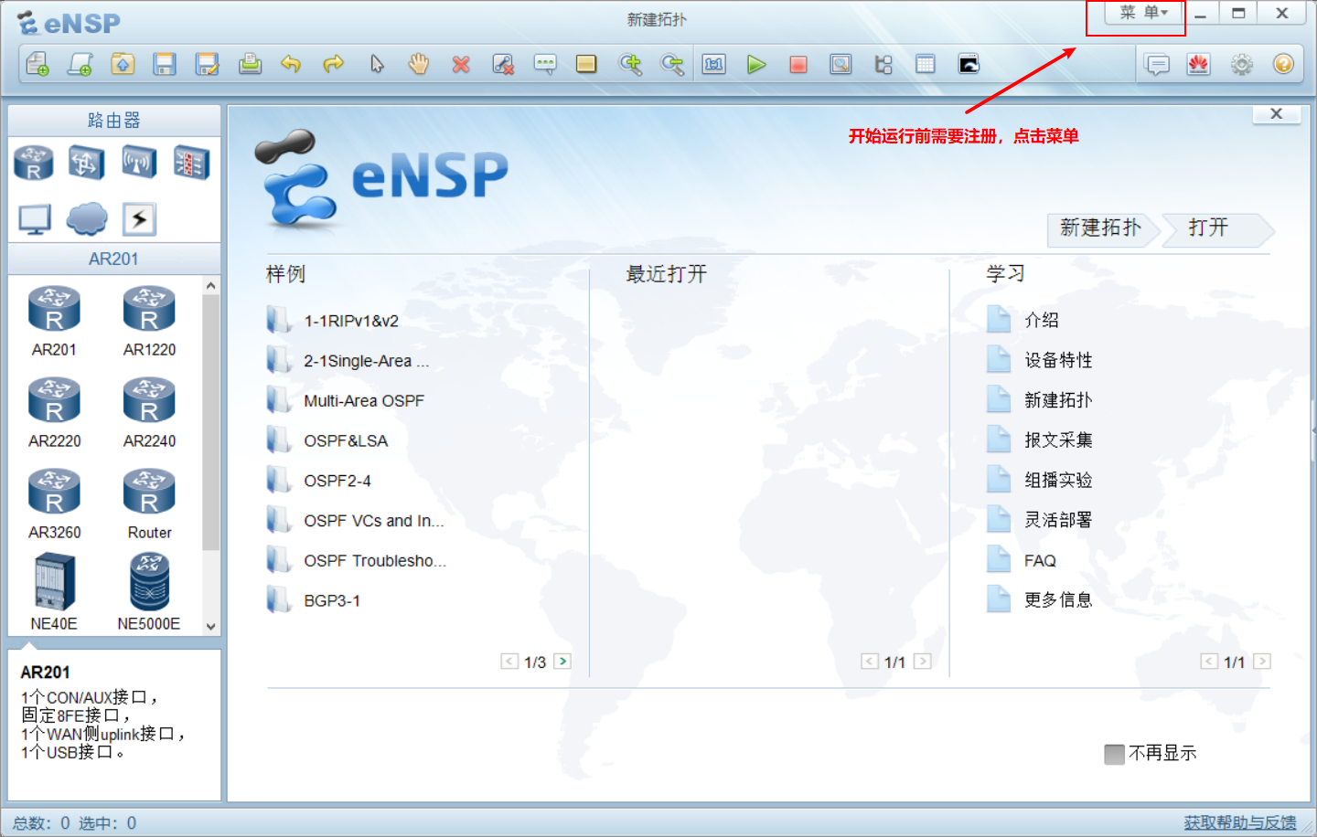The height and width of the screenshot is (837, 1317).
Task: Click the new topology toolbar icon
Action: (x=37, y=64)
